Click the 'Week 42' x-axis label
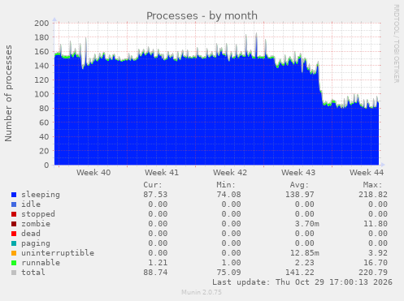 point(230,173)
